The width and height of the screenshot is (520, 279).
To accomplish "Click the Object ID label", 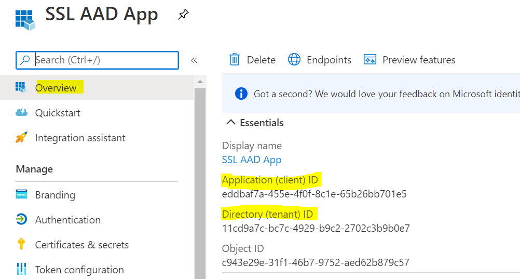I will pos(243,248).
